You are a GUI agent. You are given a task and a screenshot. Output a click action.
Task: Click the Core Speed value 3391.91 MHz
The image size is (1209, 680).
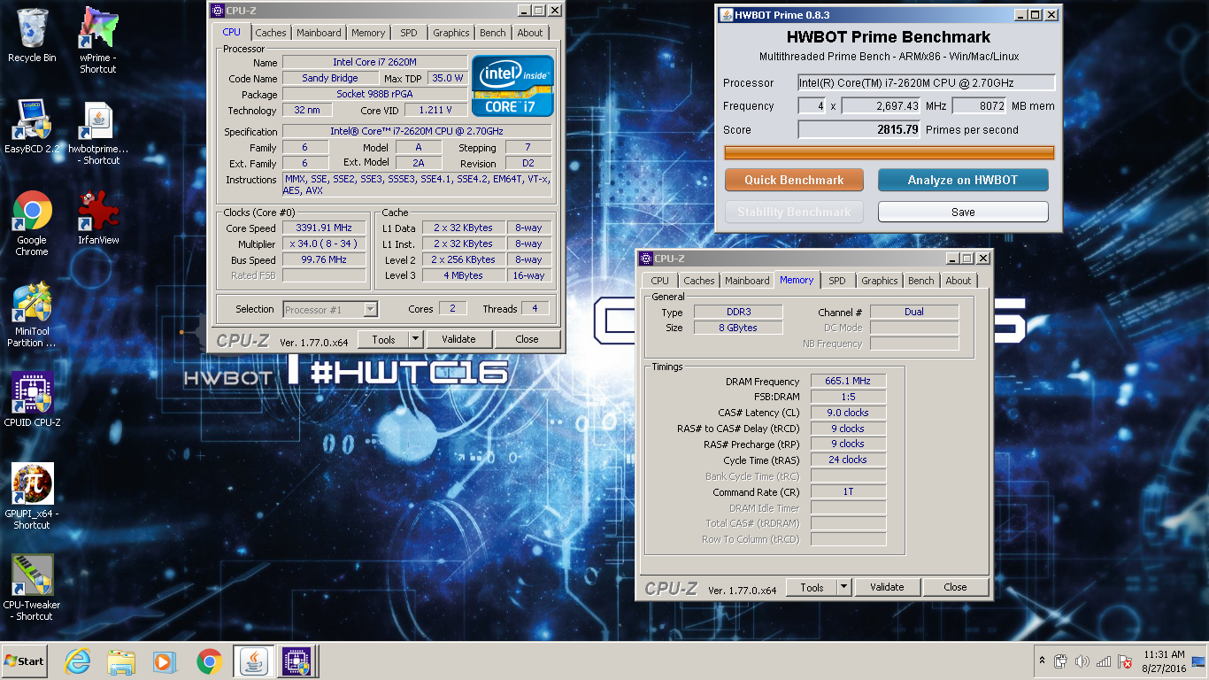point(324,228)
